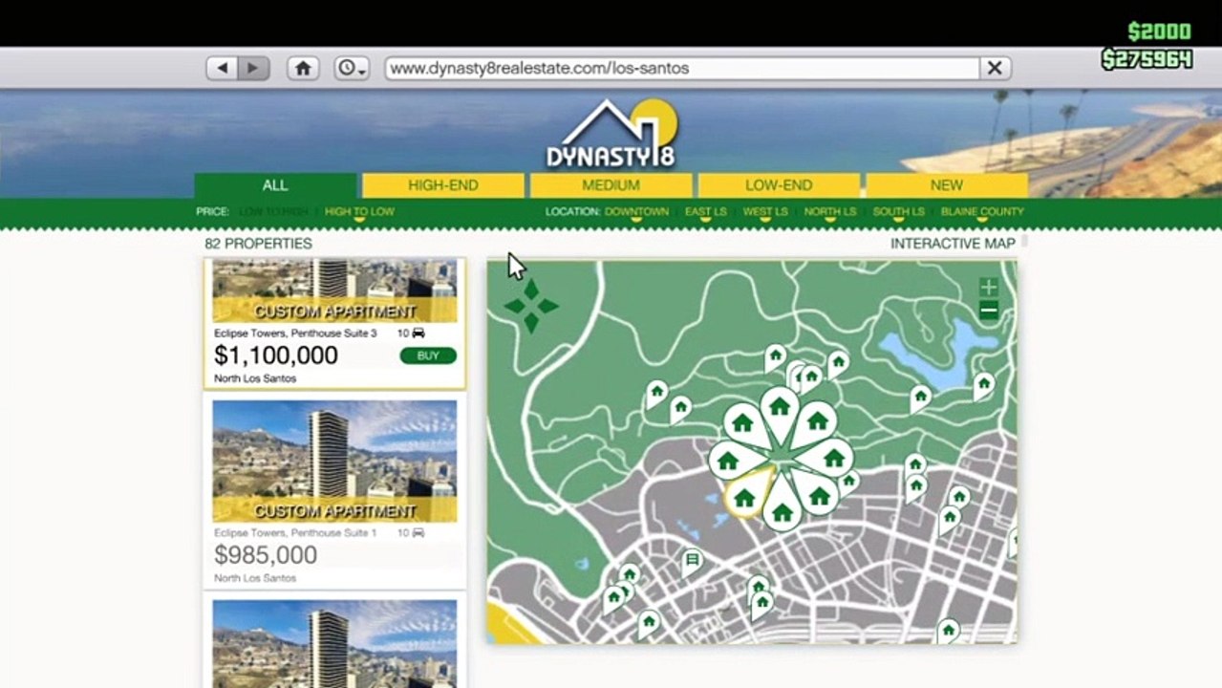Screen dimensions: 1222x688
Task: Switch to the HIGH-END tab
Action: [x=443, y=185]
